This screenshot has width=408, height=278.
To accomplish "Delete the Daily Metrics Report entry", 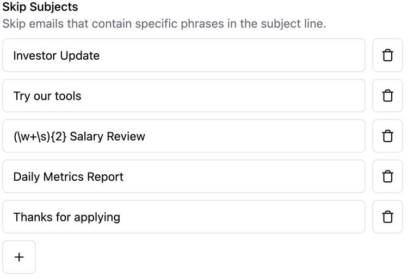I will [x=387, y=176].
